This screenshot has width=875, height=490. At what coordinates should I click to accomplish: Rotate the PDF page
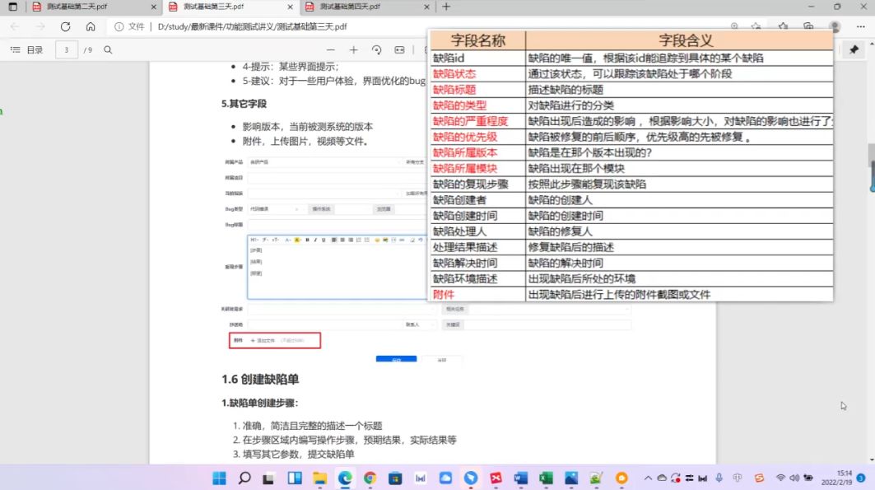376,49
